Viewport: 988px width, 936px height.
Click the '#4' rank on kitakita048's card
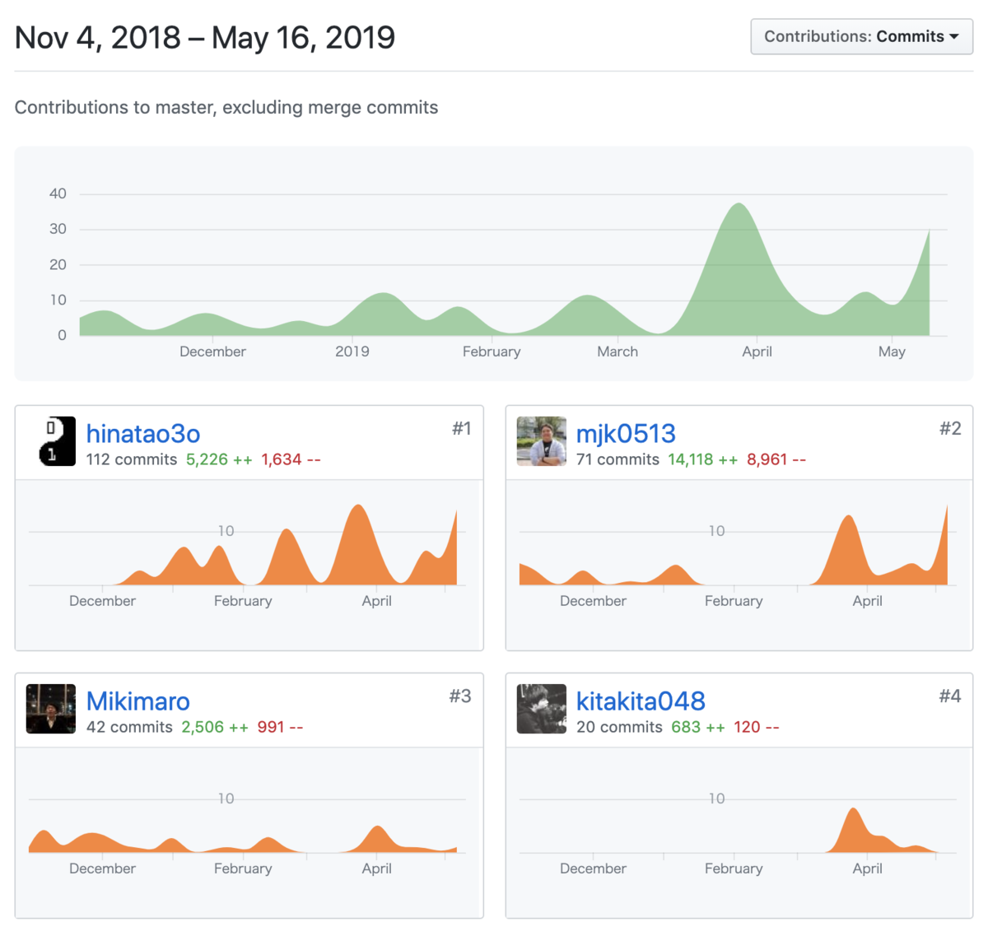pyautogui.click(x=950, y=696)
